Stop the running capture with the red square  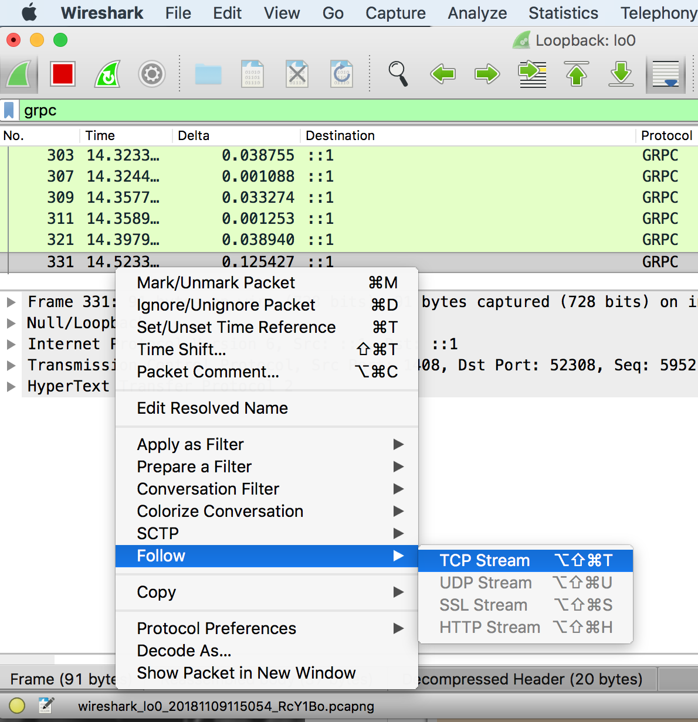(x=63, y=74)
